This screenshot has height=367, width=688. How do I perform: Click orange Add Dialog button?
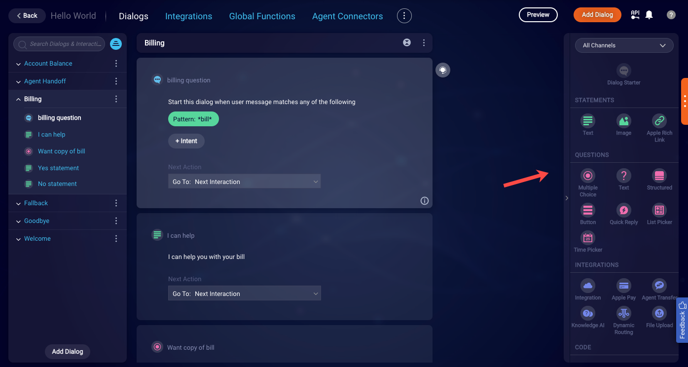click(597, 15)
